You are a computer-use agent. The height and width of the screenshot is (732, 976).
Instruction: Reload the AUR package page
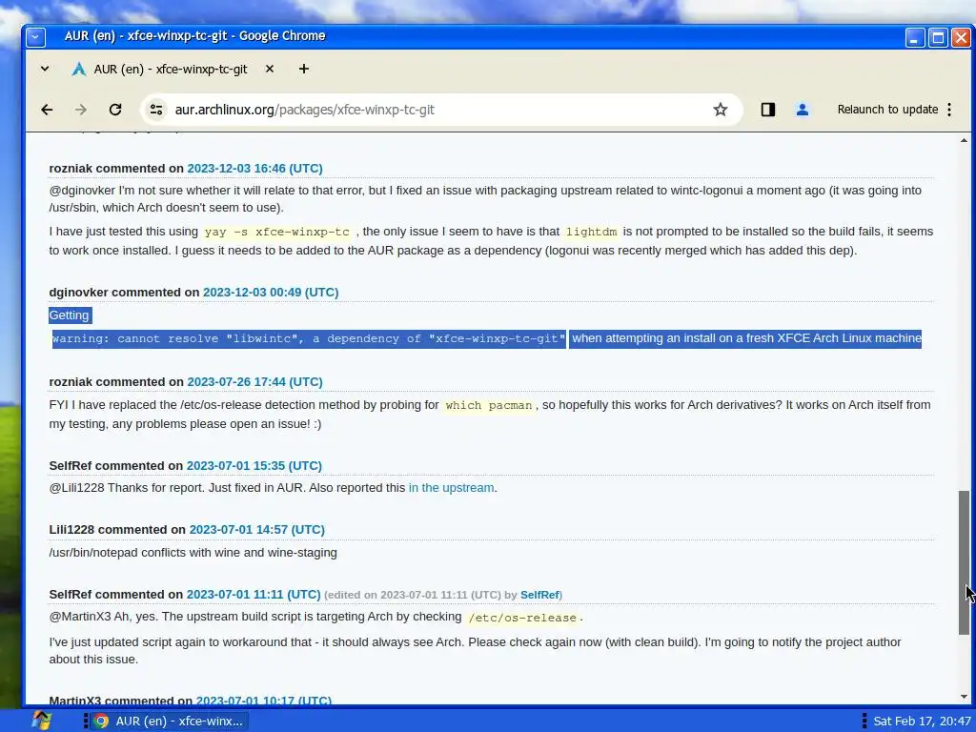tap(115, 110)
